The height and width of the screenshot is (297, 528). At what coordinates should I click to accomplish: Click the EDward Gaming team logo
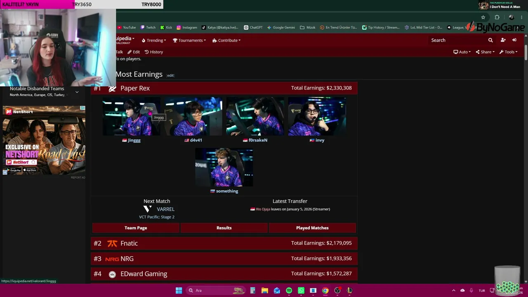click(x=112, y=274)
